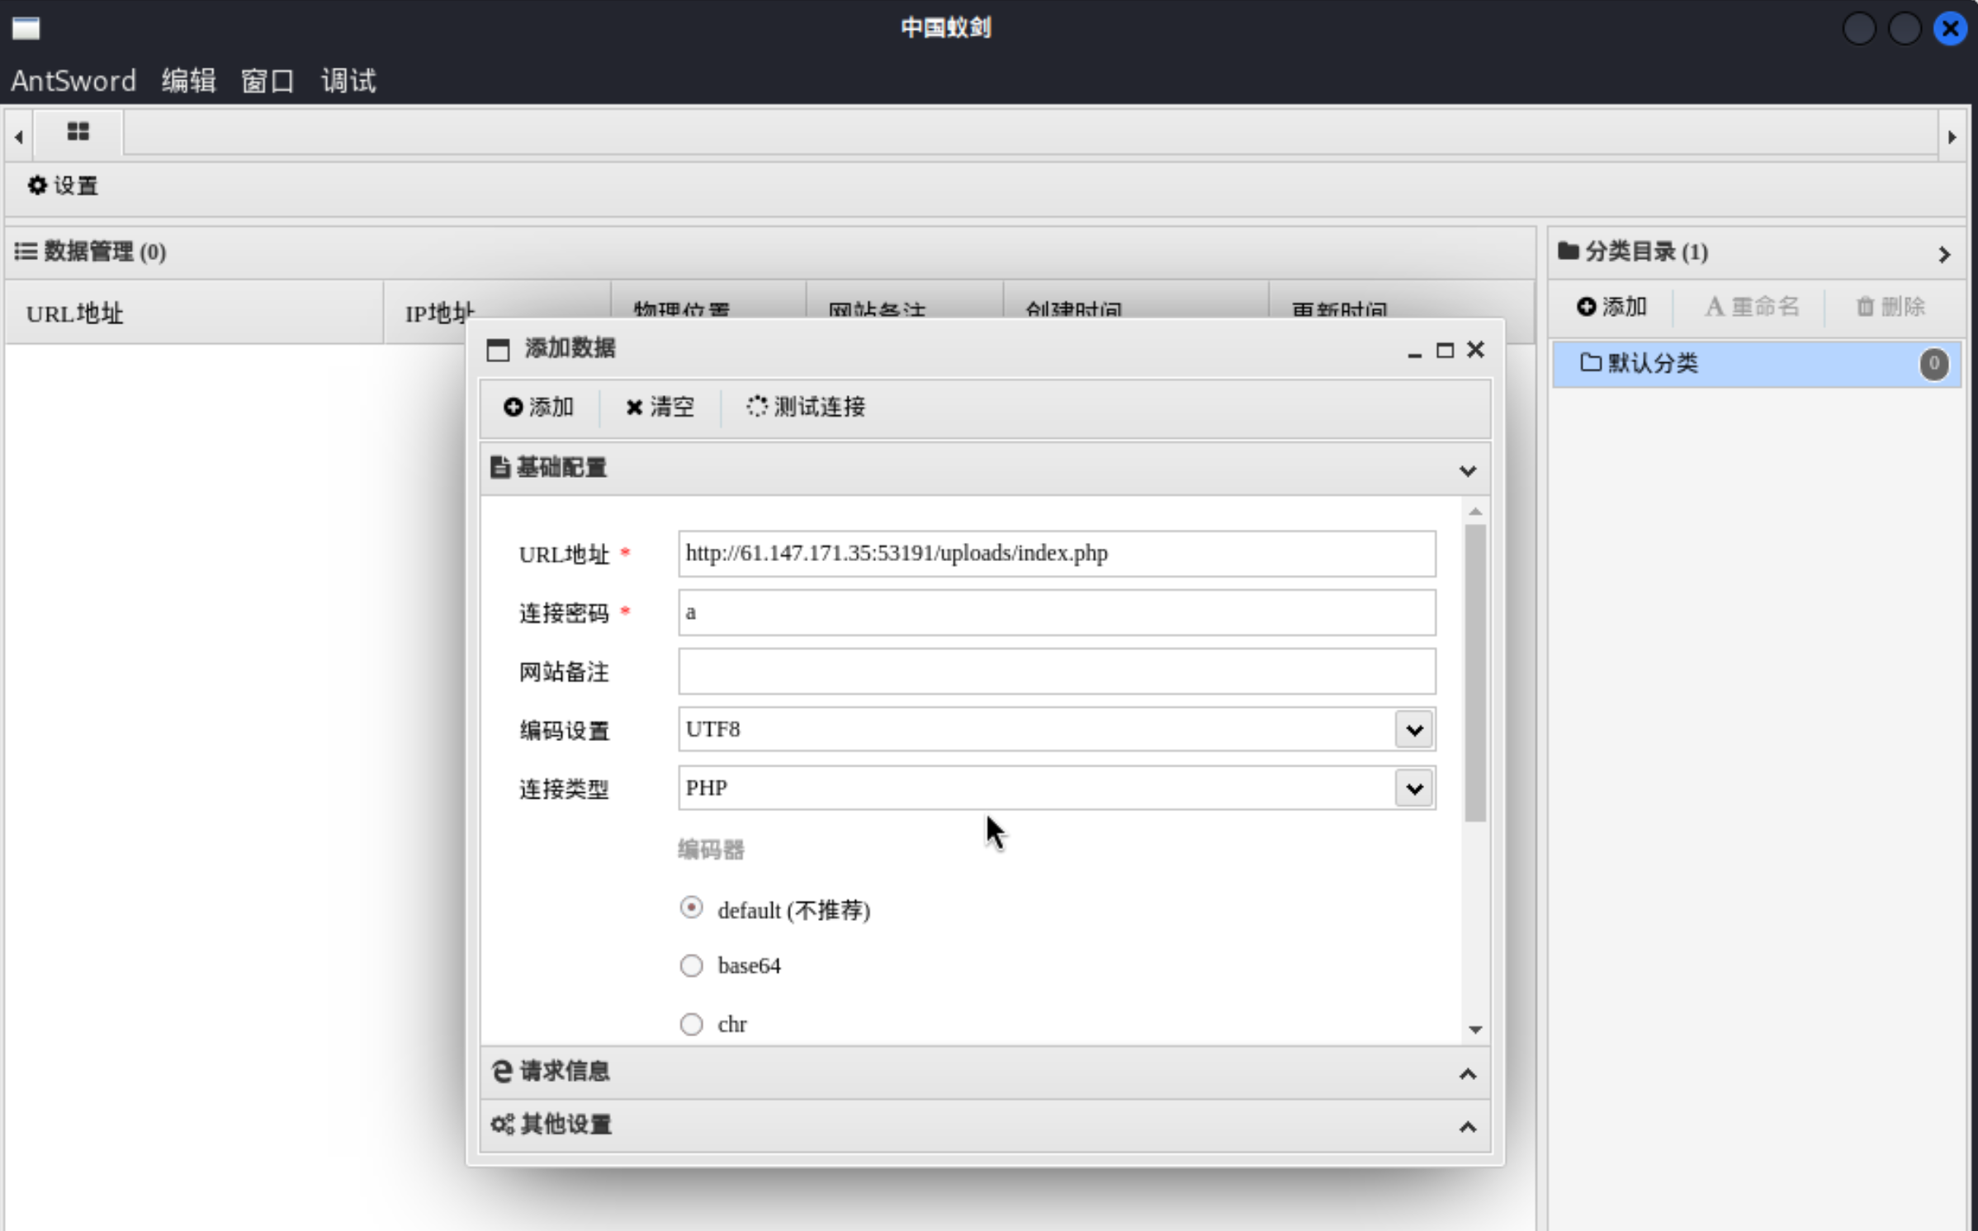
Task: Select the home grid tab
Action: pos(78,132)
